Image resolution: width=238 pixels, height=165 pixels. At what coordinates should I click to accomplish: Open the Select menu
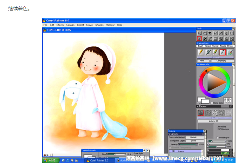[80, 25]
